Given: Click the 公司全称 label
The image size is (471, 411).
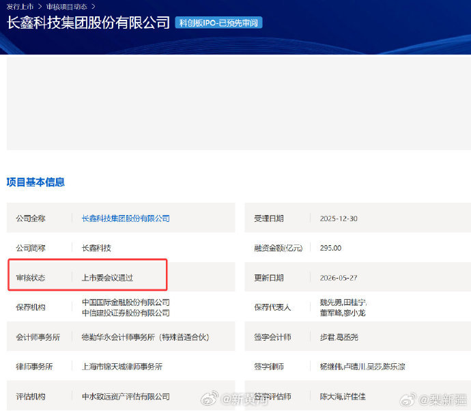Looking at the screenshot, I should pos(31,218).
